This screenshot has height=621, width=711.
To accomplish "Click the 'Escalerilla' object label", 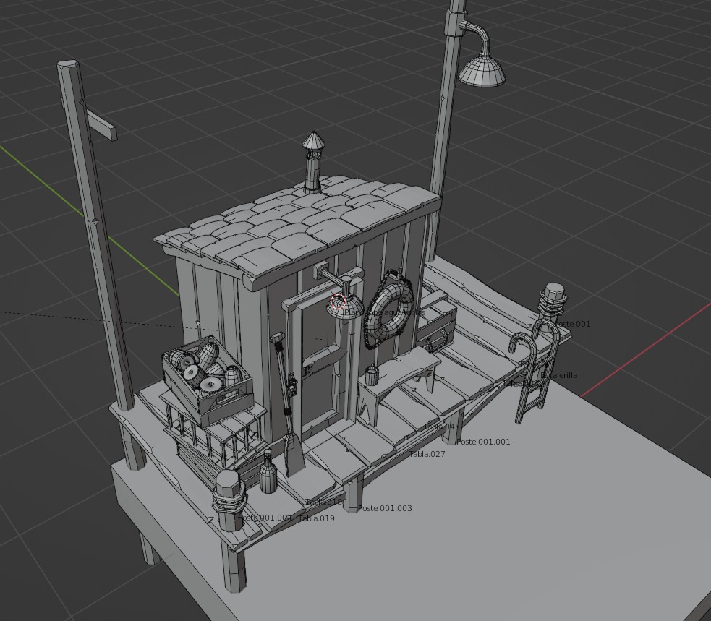I will pos(559,375).
